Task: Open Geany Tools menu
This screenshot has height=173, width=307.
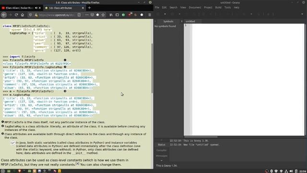Action: 227,8
